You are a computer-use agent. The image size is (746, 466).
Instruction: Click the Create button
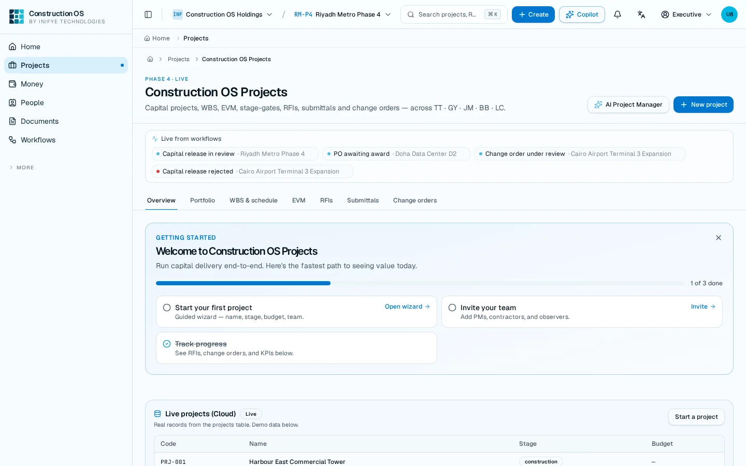click(533, 14)
